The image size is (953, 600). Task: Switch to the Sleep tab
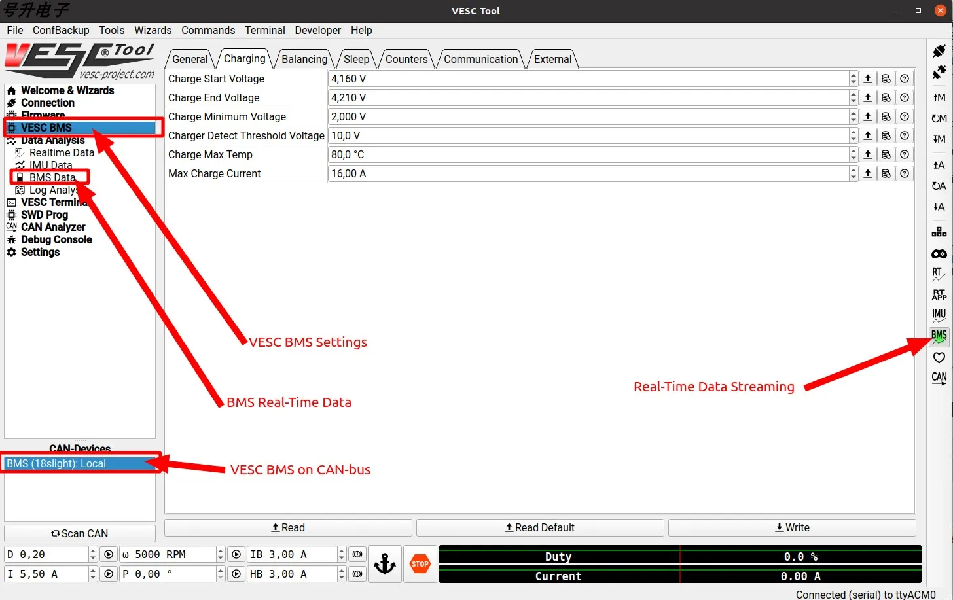pyautogui.click(x=357, y=59)
